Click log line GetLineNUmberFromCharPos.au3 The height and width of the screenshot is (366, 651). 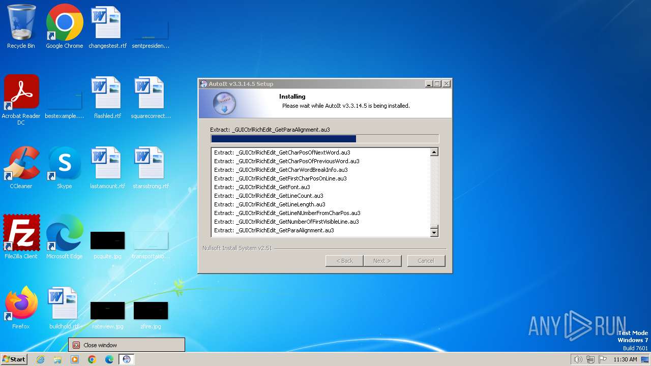287,213
